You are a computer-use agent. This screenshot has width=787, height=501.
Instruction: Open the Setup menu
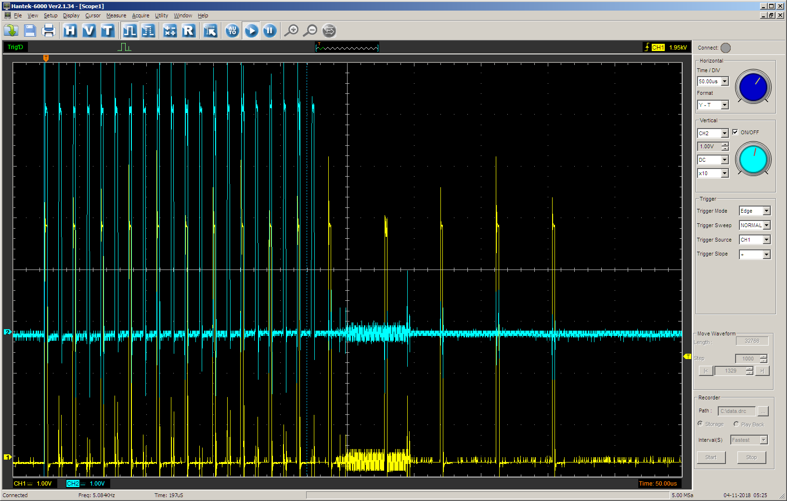click(51, 15)
